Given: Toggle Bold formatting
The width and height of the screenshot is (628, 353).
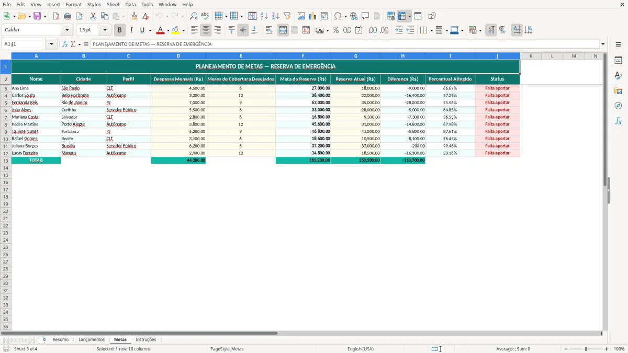Looking at the screenshot, I should point(120,30).
